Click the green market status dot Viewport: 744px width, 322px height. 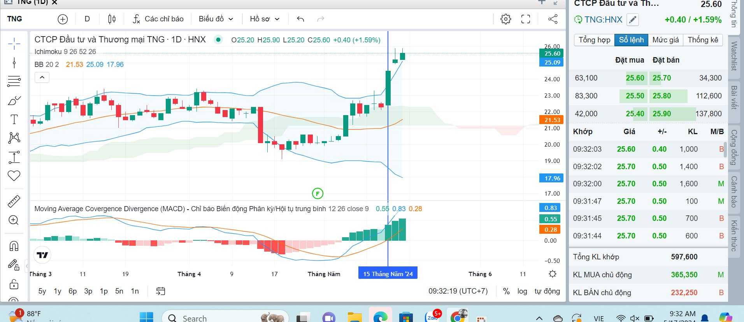pyautogui.click(x=218, y=40)
